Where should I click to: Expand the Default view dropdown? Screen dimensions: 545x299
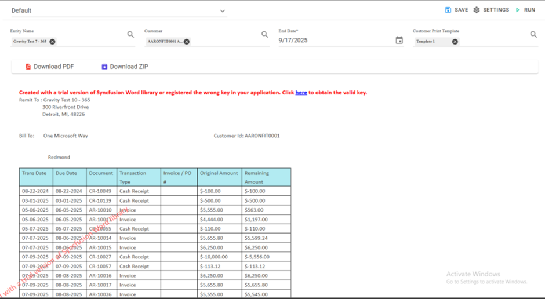[x=223, y=10]
